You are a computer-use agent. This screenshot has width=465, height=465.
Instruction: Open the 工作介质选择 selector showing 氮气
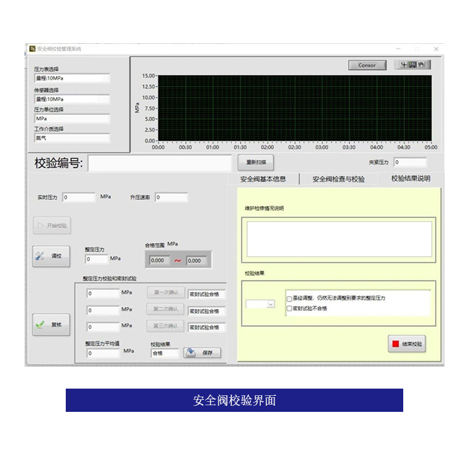pyautogui.click(x=72, y=138)
